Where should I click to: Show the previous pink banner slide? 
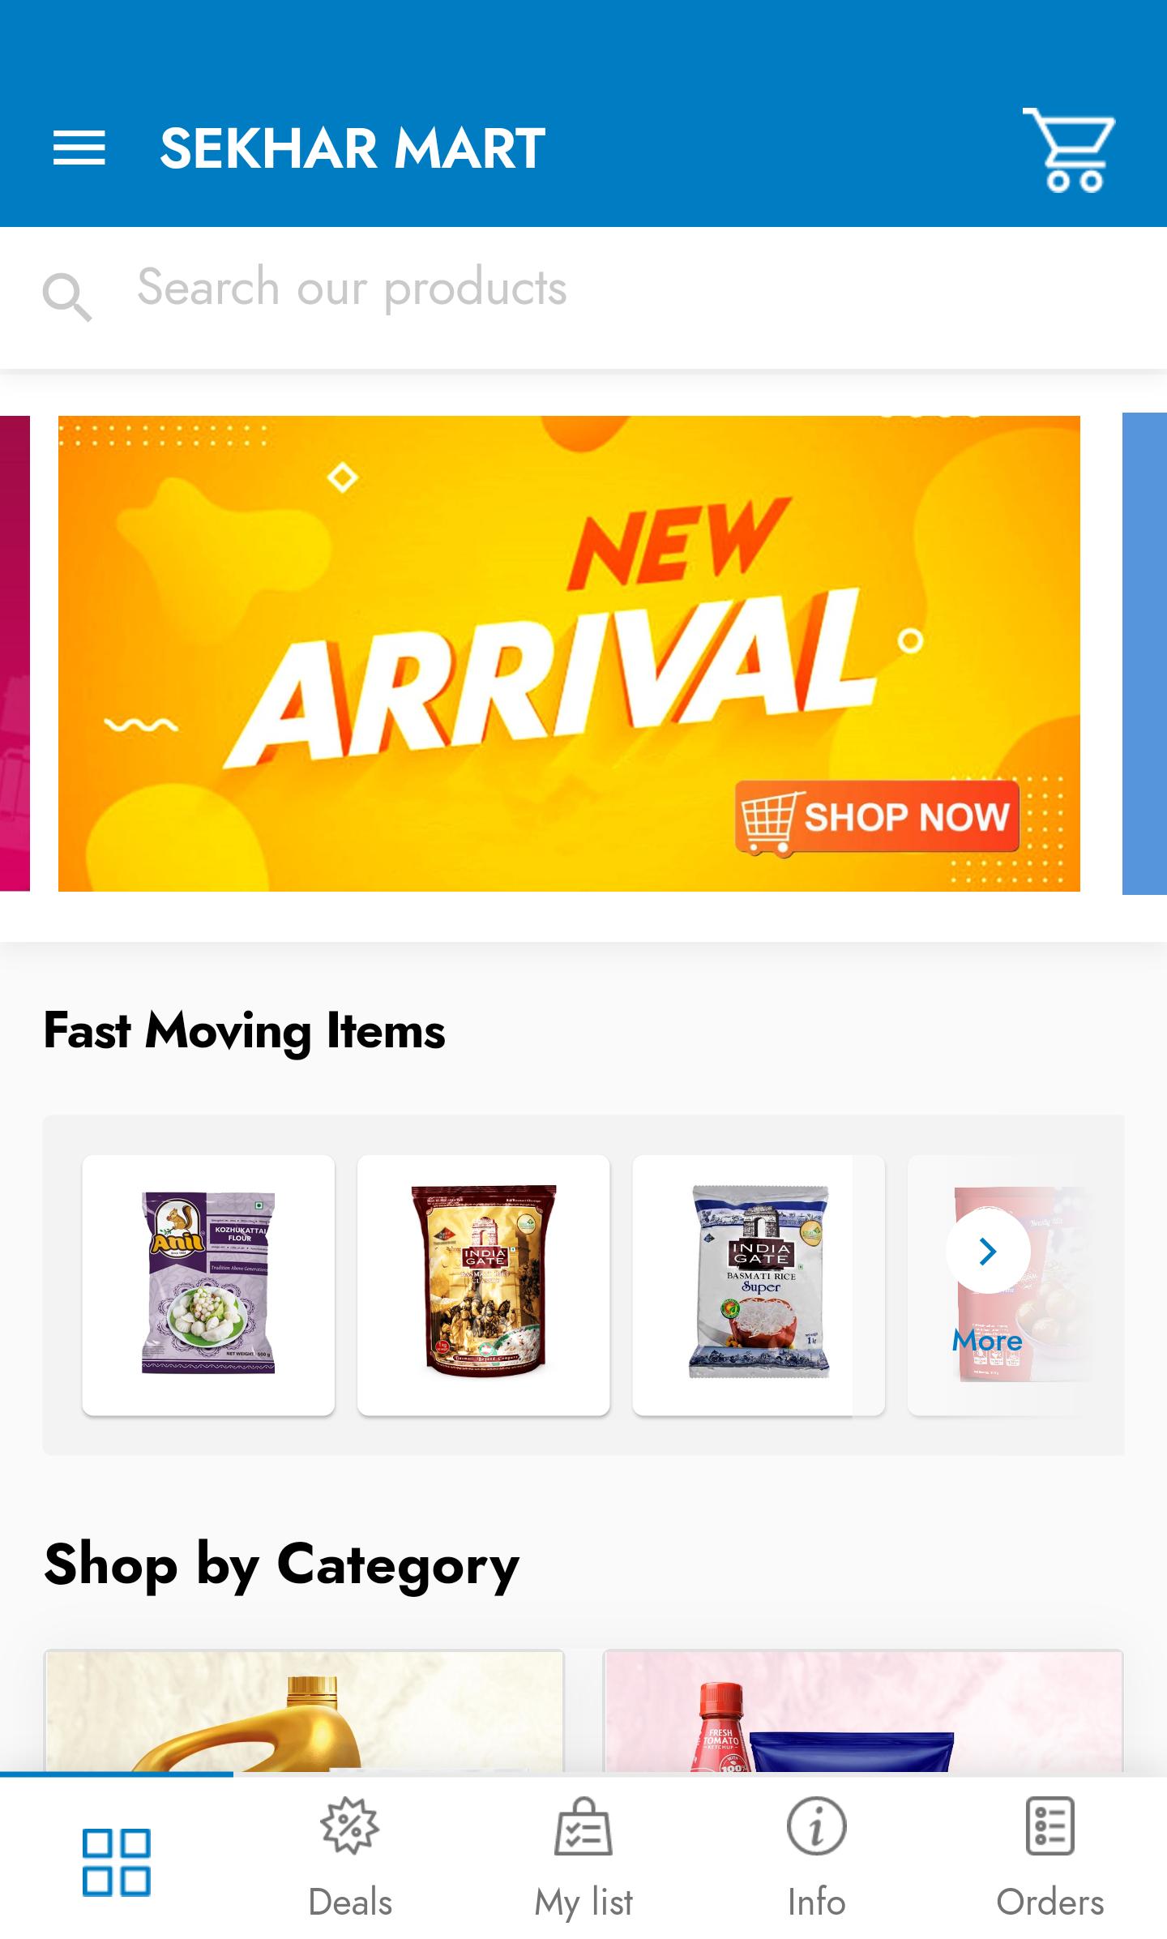tap(15, 653)
